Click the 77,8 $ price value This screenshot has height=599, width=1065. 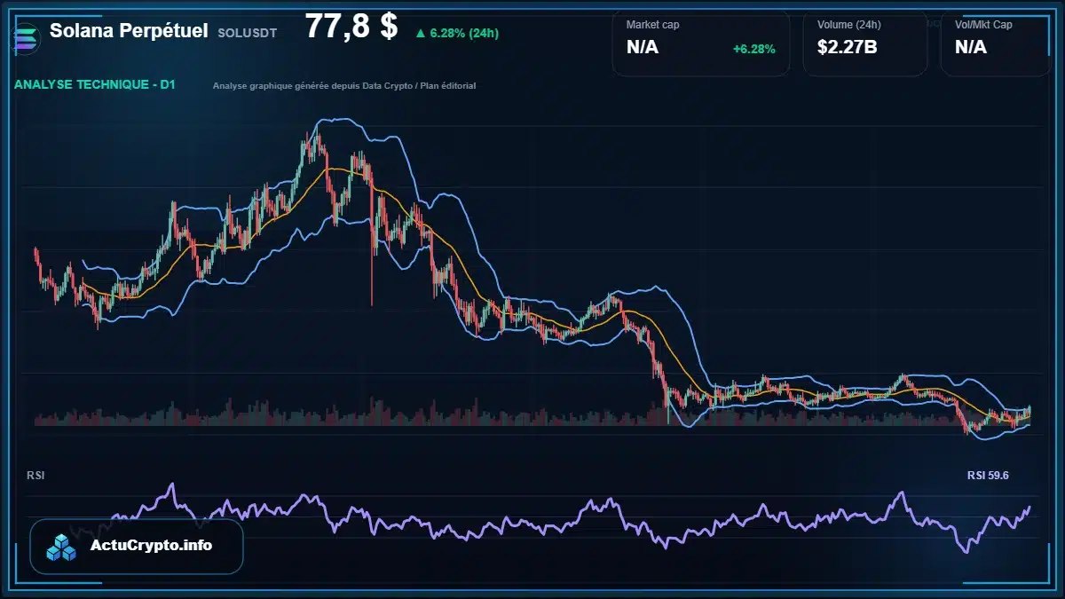point(351,27)
